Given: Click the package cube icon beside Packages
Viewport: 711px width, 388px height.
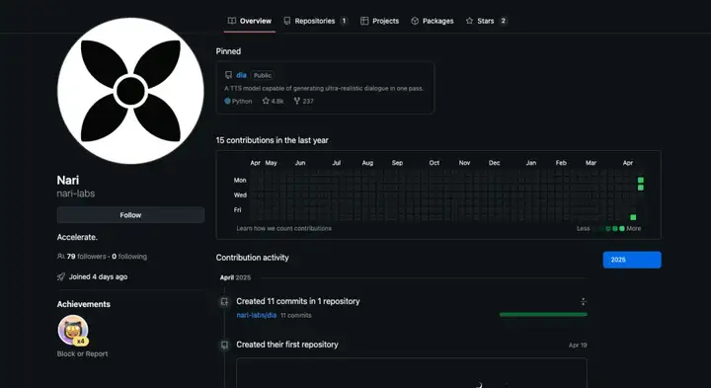Looking at the screenshot, I should (x=415, y=21).
